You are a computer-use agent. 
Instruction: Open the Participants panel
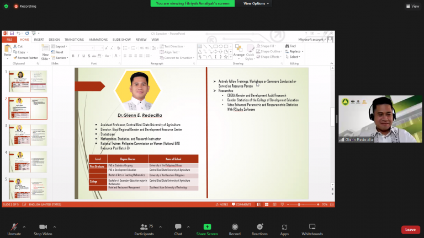pos(144,227)
